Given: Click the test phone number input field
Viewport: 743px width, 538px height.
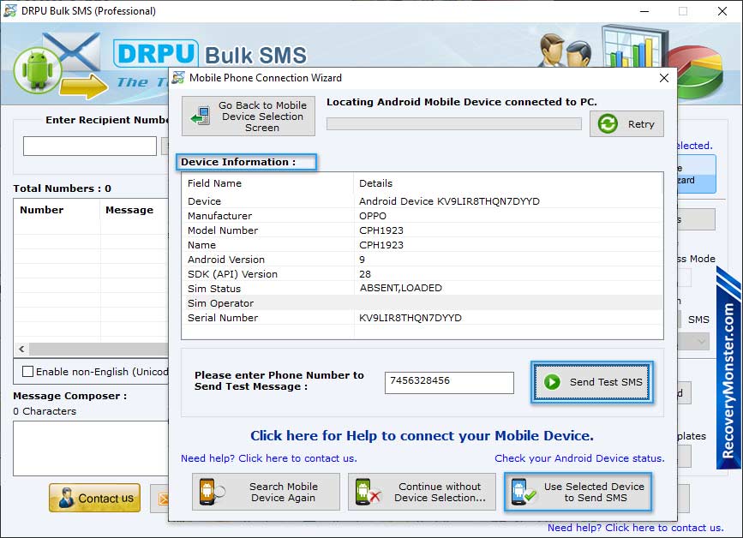Looking at the screenshot, I should tap(449, 383).
